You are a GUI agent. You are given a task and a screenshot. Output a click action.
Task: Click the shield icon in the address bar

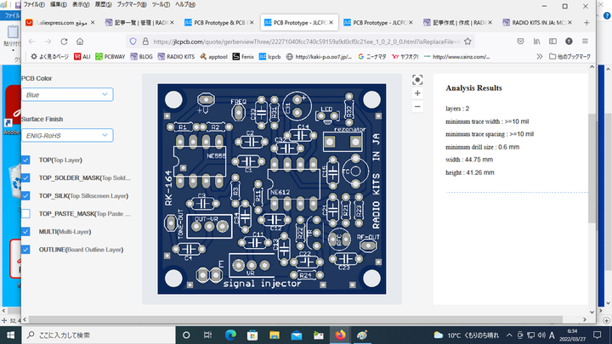pos(133,41)
